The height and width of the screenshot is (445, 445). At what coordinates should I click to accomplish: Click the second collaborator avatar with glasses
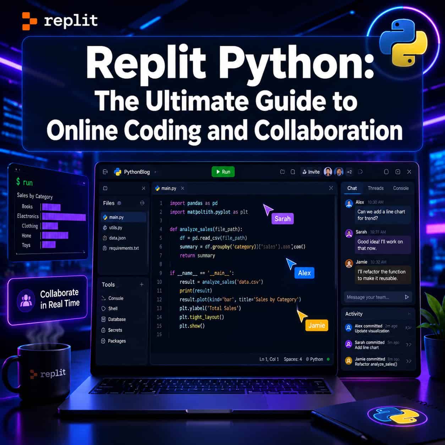(339, 172)
